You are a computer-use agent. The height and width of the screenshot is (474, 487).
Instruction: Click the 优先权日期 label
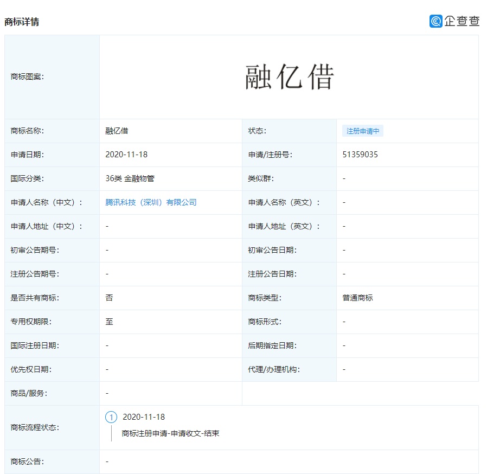(31, 370)
